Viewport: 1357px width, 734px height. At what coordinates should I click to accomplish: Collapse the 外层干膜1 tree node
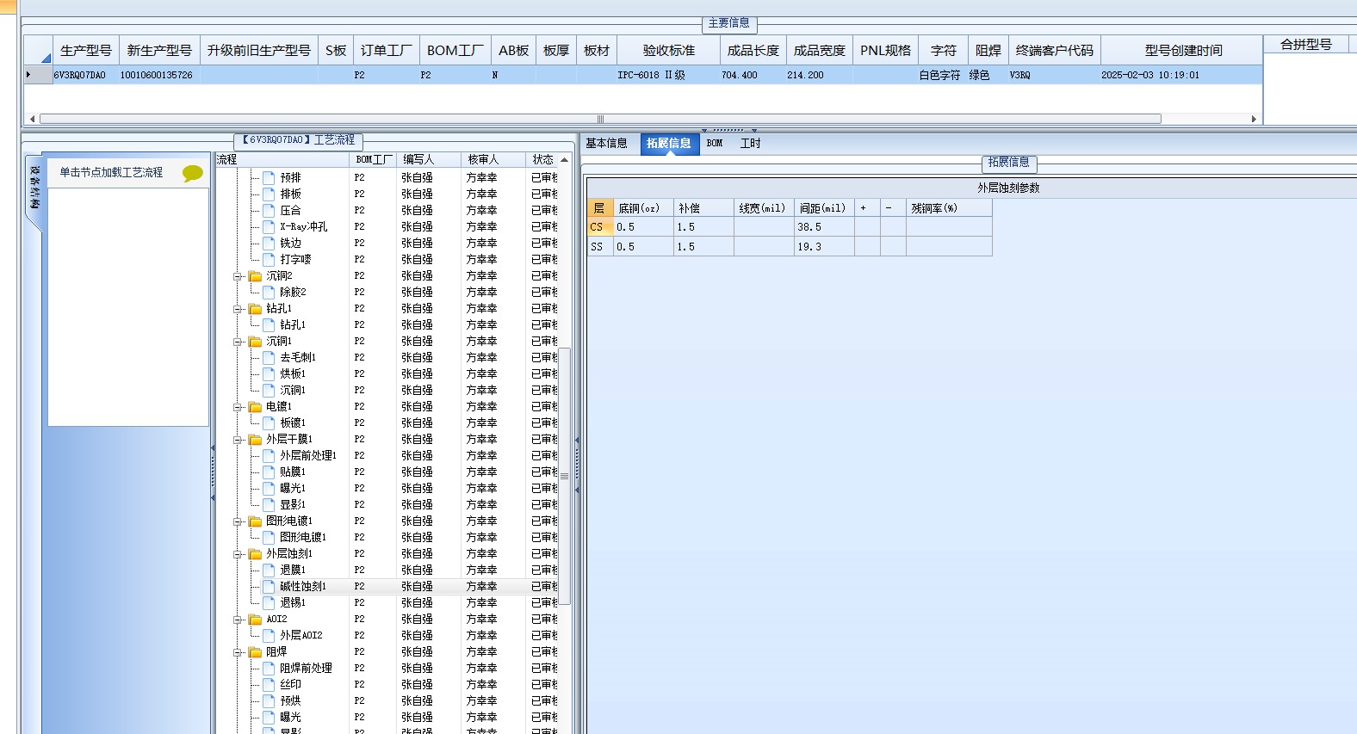[x=238, y=440]
